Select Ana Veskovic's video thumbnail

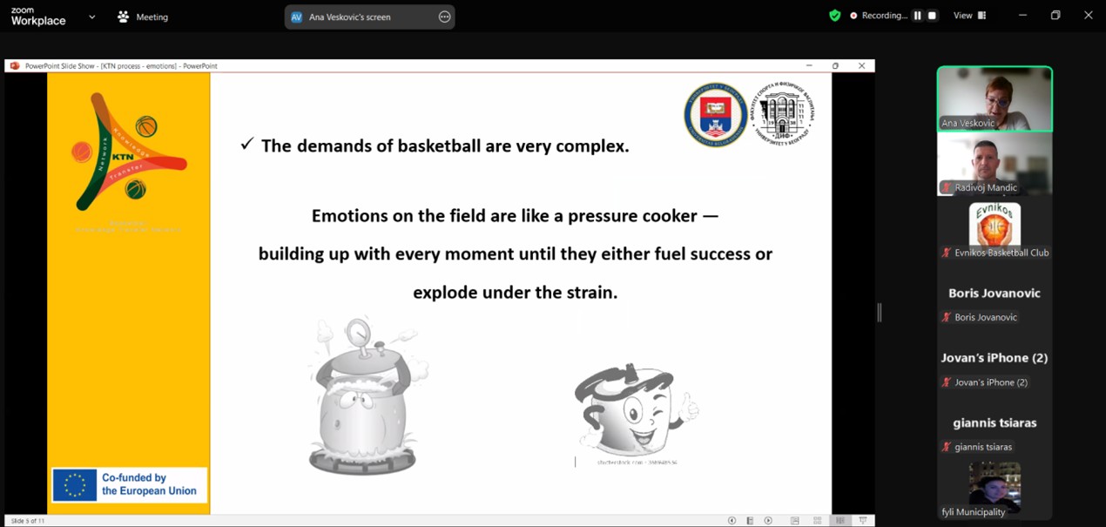click(x=995, y=98)
